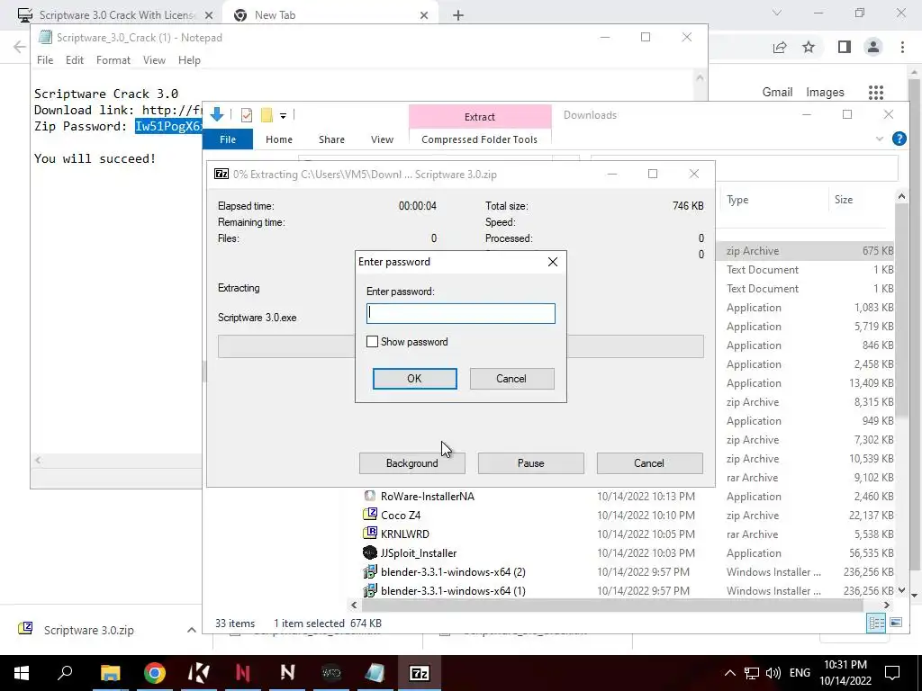The height and width of the screenshot is (691, 922).
Task: Open Compressed Folder Tools tab
Action: pos(479,139)
